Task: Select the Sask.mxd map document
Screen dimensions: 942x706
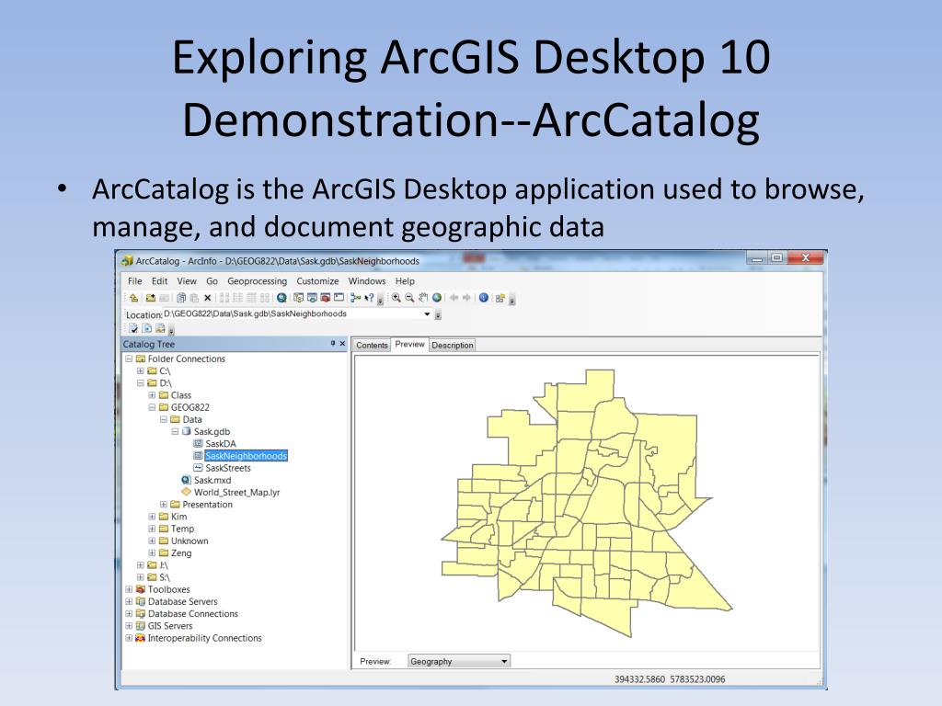Action: 213,480
